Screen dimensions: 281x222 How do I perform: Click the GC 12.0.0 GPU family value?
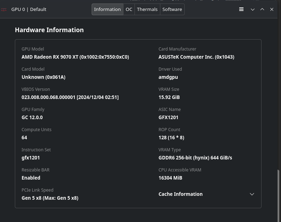32,117
